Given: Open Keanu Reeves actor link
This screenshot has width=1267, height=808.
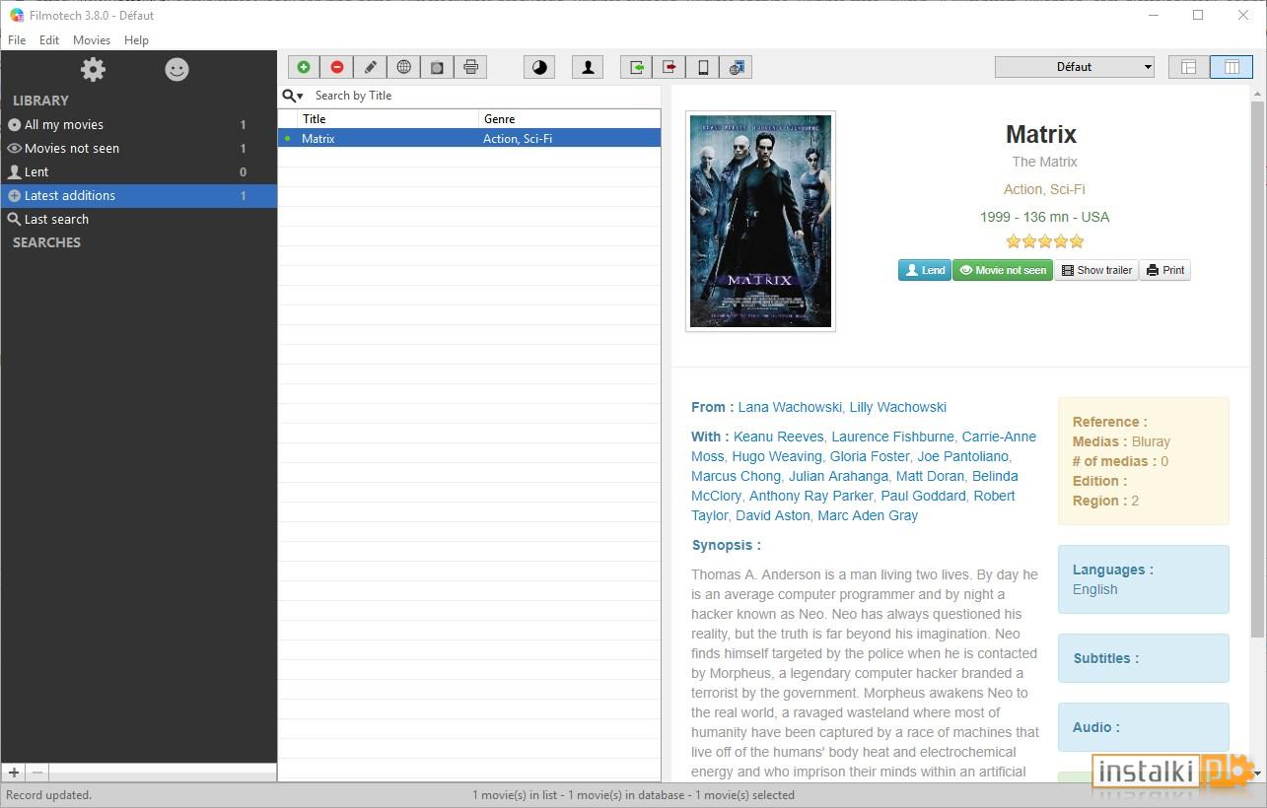Looking at the screenshot, I should (x=779, y=437).
